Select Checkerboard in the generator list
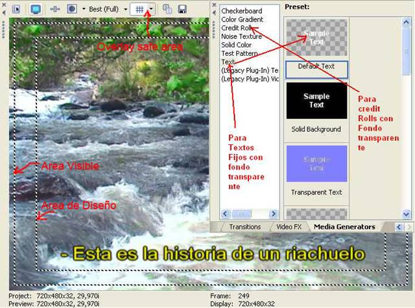The image size is (415, 308). pyautogui.click(x=241, y=11)
